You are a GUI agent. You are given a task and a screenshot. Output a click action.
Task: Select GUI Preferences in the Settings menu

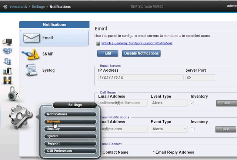[70, 151]
